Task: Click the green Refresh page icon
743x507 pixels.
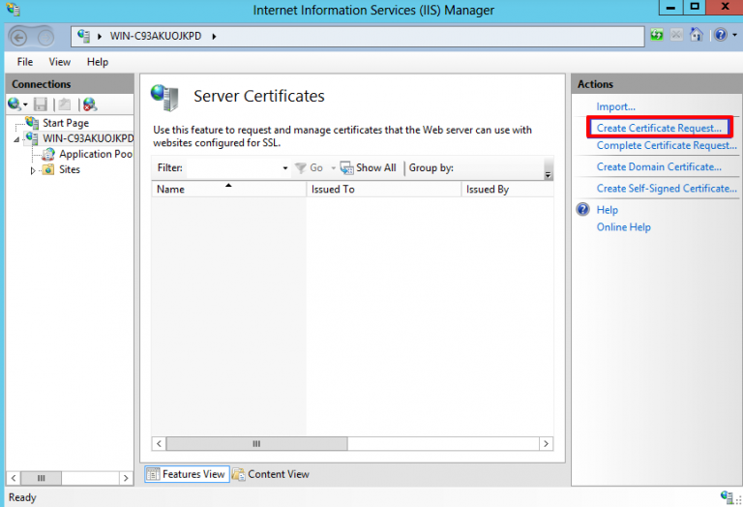Action: pyautogui.click(x=656, y=35)
